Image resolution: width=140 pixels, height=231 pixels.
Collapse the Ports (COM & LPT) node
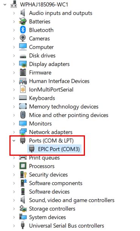[x=14, y=141]
